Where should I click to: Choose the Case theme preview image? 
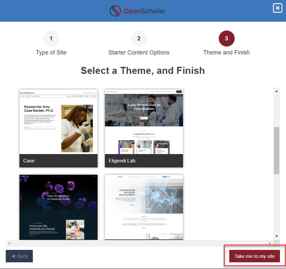58,121
